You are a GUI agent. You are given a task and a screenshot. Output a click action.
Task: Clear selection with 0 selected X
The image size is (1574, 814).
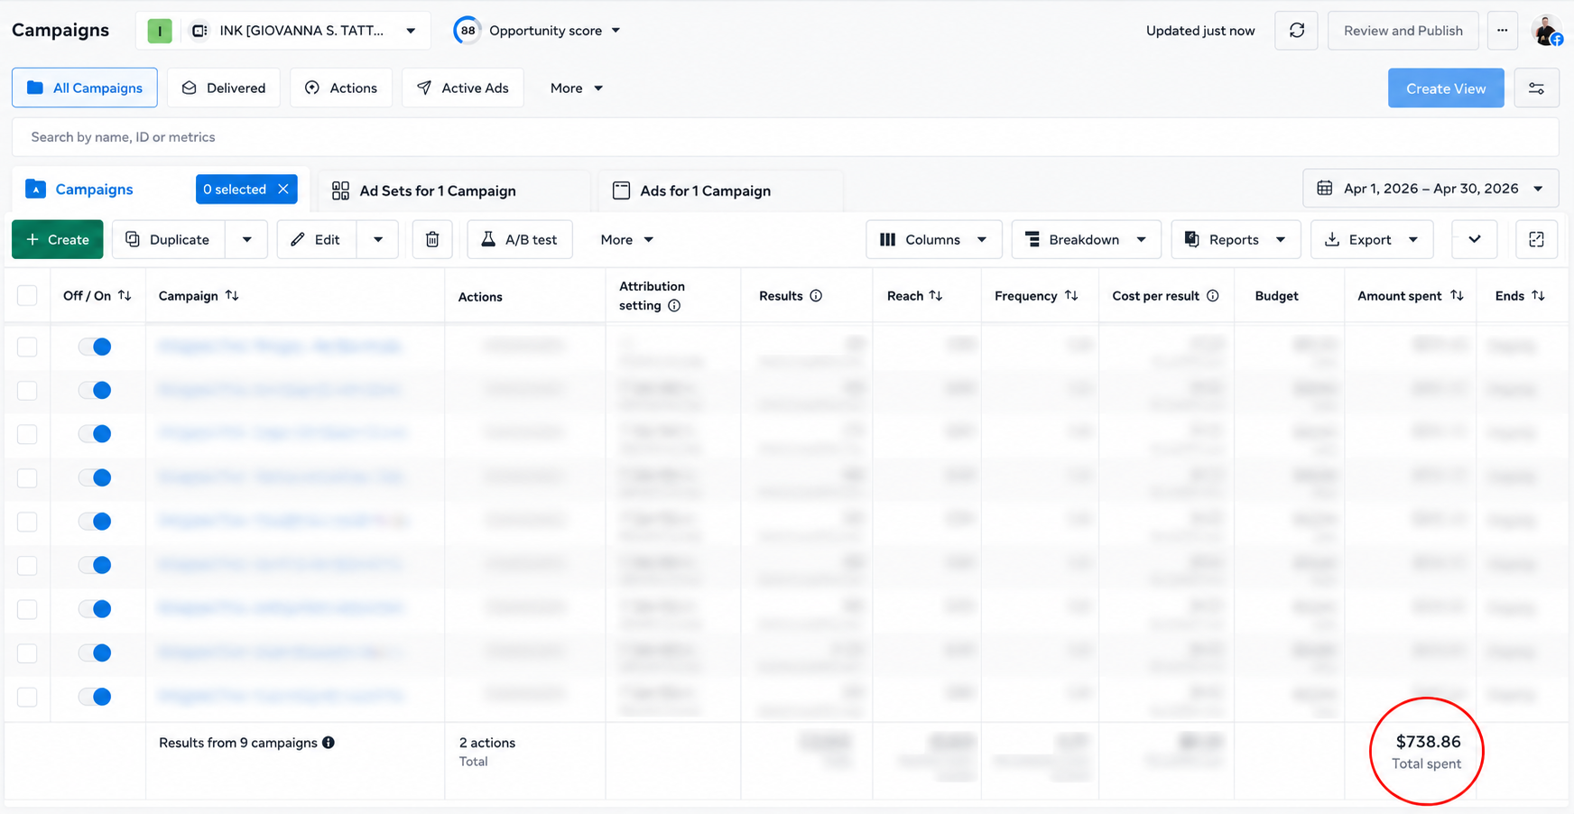point(283,190)
